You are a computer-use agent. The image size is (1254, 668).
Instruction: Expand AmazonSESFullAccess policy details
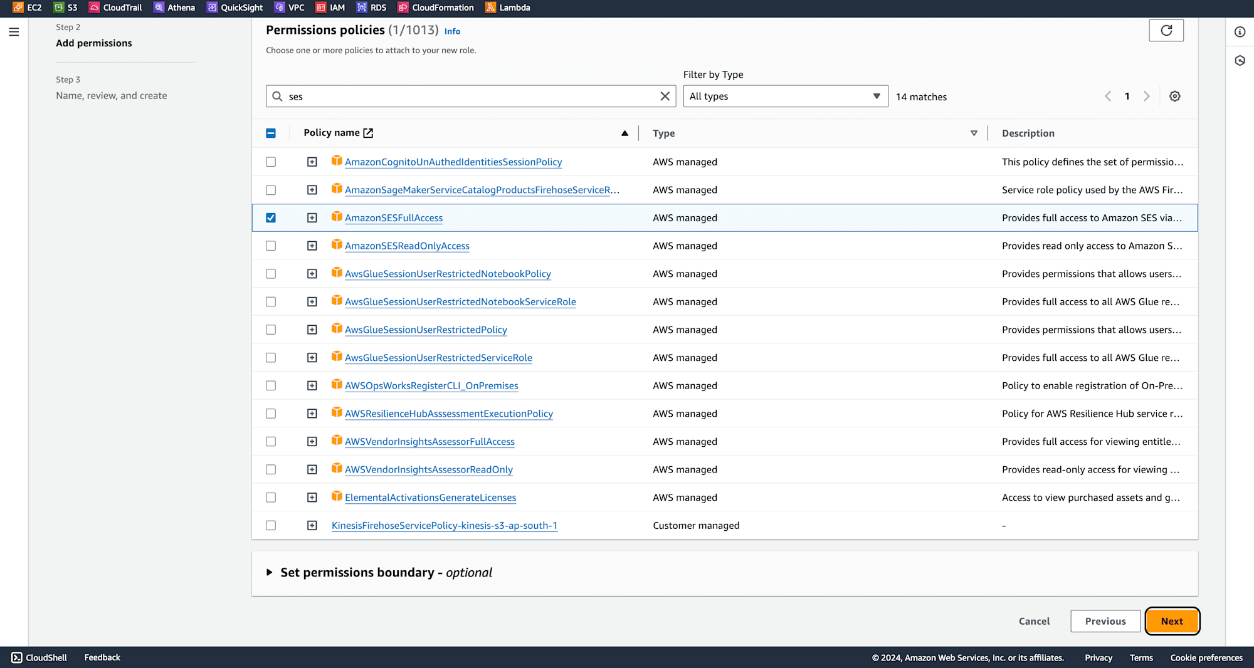312,217
